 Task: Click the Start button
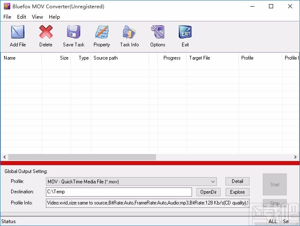pyautogui.click(x=275, y=185)
